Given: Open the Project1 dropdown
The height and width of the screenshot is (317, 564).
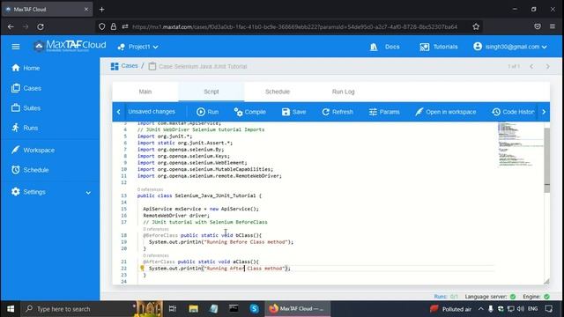Looking at the screenshot, I should pos(138,47).
